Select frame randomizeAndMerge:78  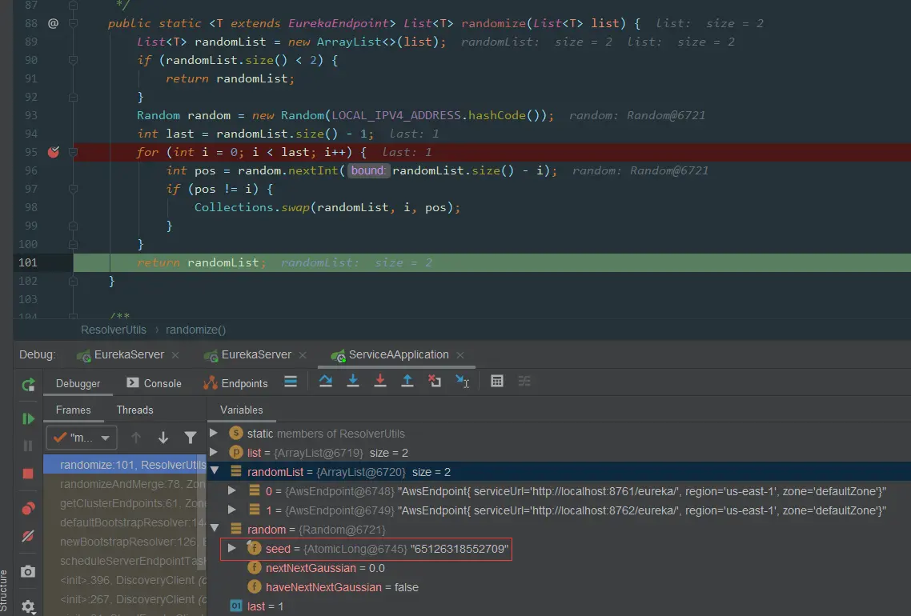point(125,484)
